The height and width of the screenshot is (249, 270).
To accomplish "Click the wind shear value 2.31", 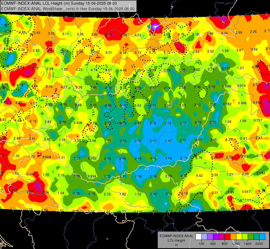I will pos(122,176).
